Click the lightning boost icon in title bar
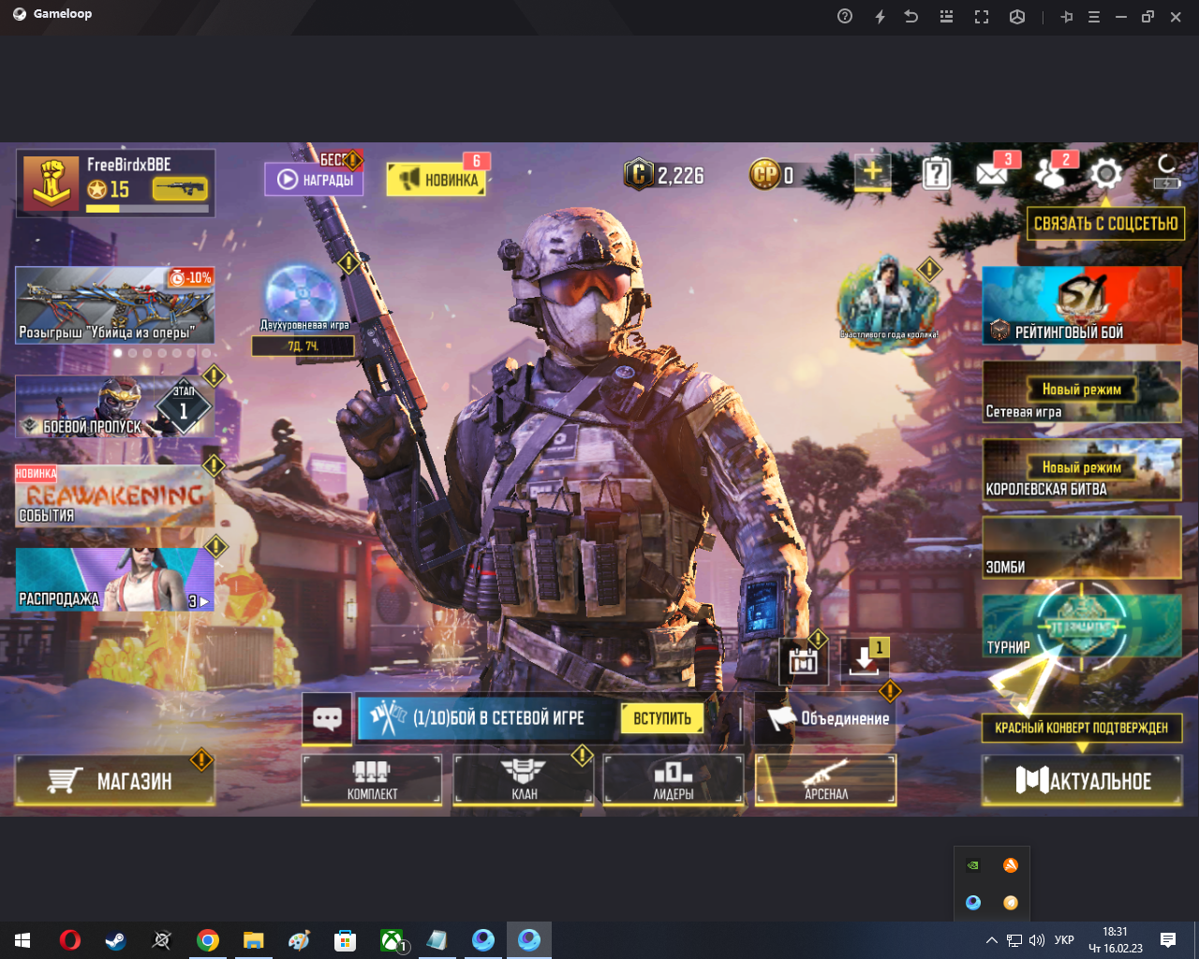Viewport: 1199px width, 959px height. coord(880,16)
